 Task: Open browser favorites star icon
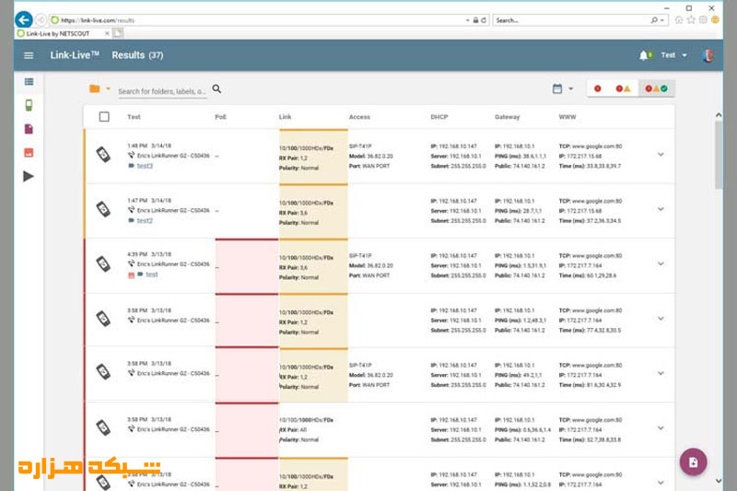[691, 19]
